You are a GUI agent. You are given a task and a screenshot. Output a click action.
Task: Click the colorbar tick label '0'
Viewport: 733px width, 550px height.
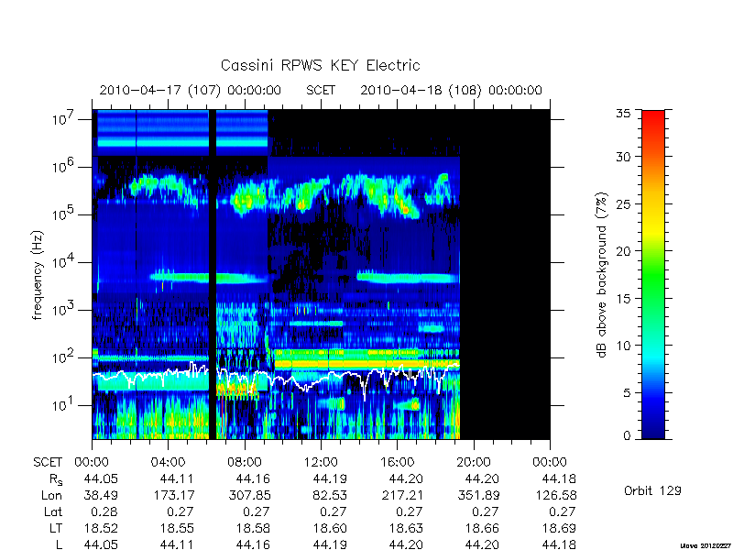click(x=627, y=435)
